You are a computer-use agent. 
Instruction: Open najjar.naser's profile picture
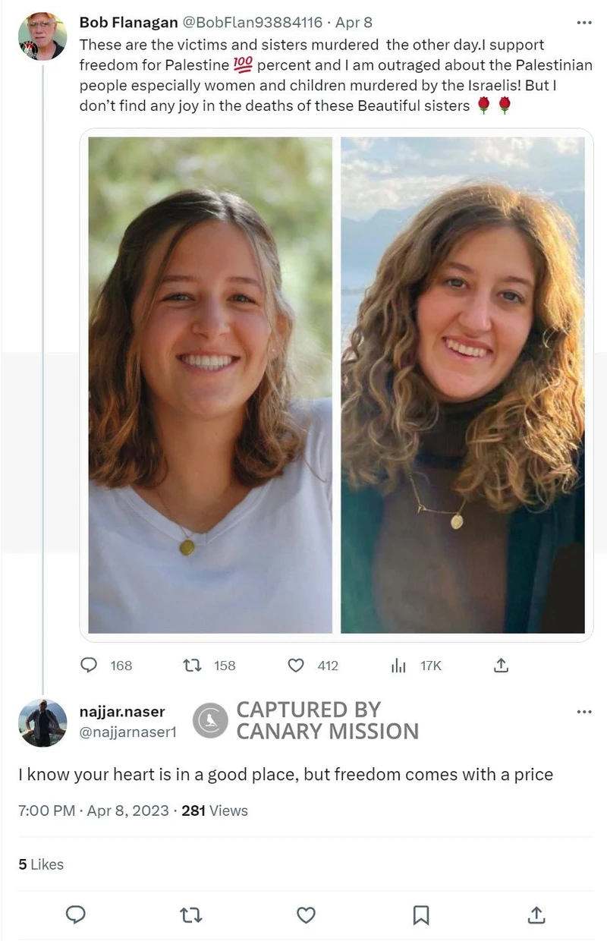coord(42,723)
